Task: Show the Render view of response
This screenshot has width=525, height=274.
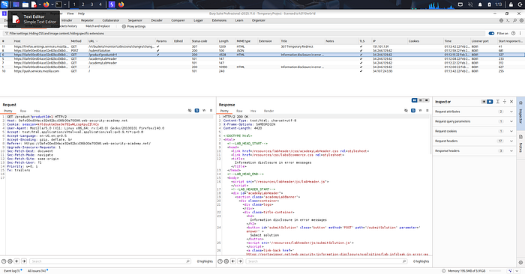Action: click(x=268, y=111)
